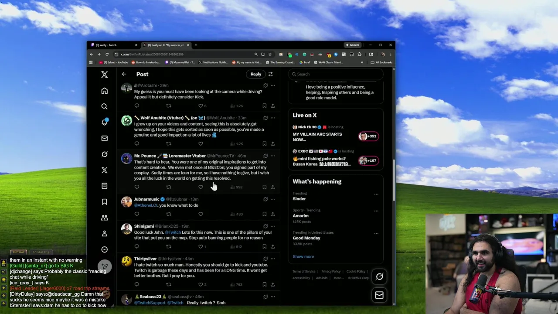Open Grok icon in left sidebar
558x314 pixels.
(x=104, y=154)
